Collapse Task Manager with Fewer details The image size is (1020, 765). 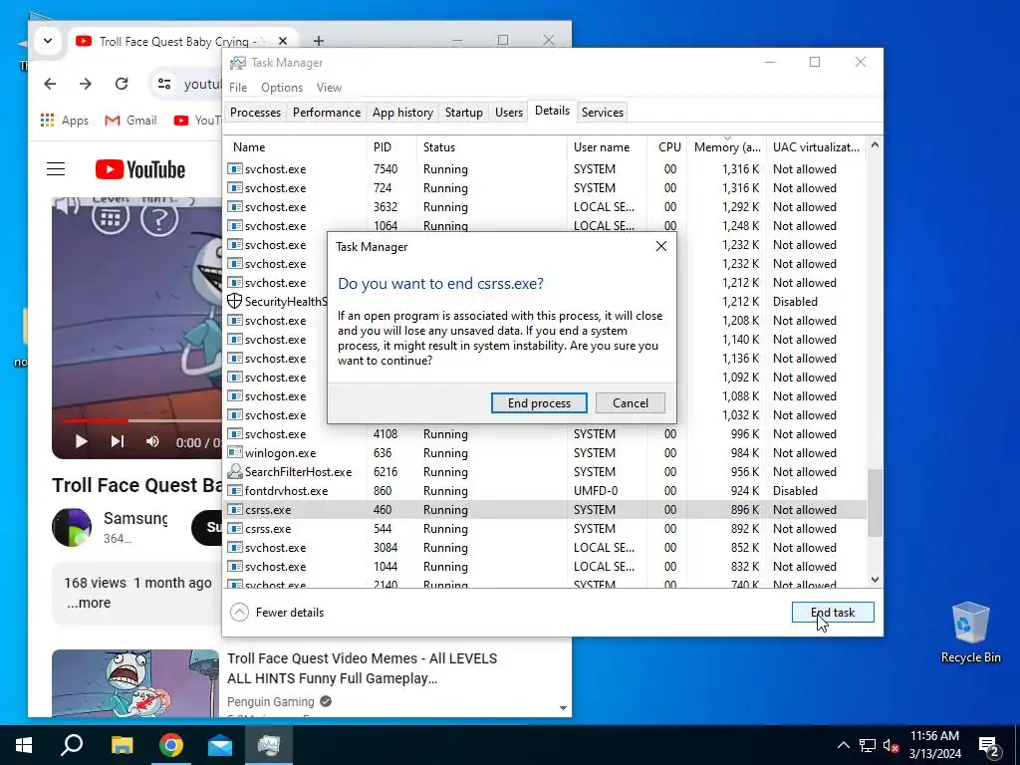click(x=277, y=613)
